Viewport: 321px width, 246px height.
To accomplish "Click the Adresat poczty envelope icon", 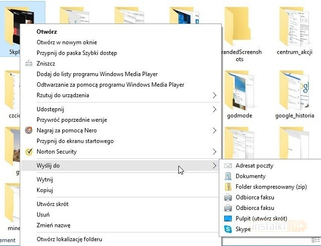I will [228, 166].
